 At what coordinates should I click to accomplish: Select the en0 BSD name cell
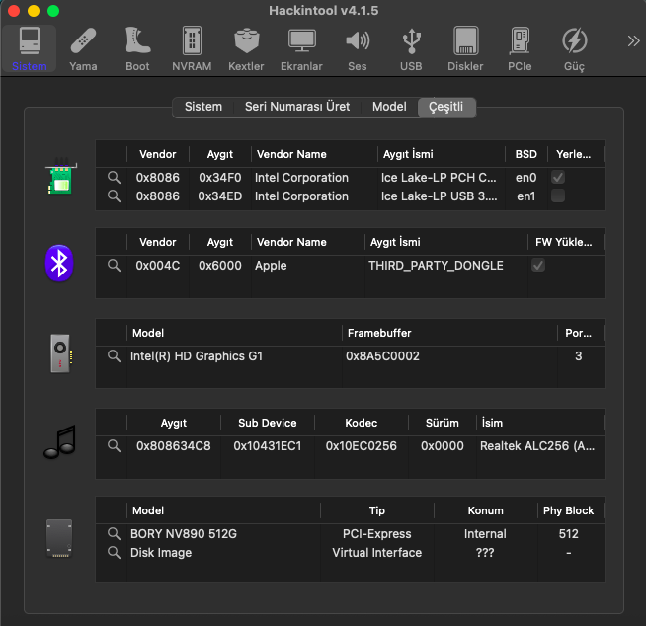click(526, 178)
